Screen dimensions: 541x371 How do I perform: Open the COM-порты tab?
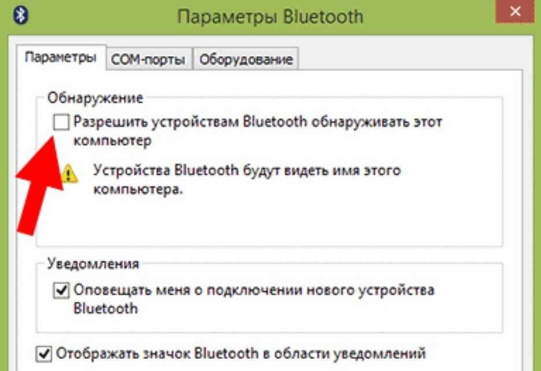(x=149, y=60)
